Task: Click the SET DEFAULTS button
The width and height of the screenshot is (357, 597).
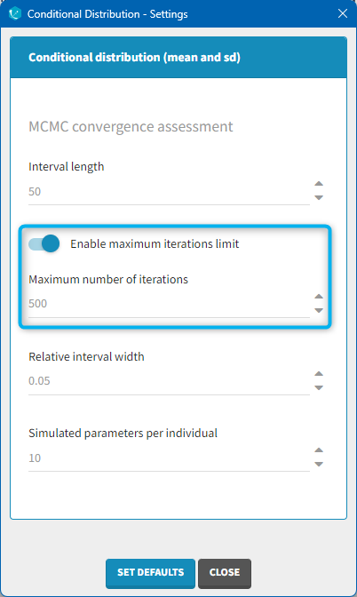Action: click(150, 573)
